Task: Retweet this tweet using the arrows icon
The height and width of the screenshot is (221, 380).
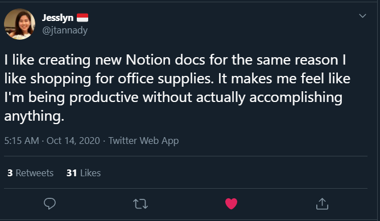Action: click(141, 203)
